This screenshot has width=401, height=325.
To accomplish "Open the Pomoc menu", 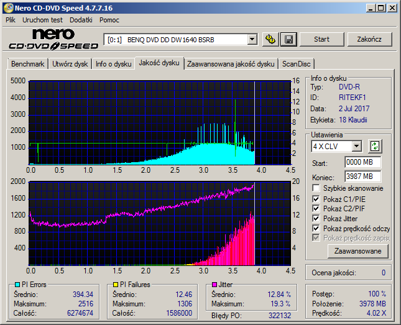I will tap(109, 20).
